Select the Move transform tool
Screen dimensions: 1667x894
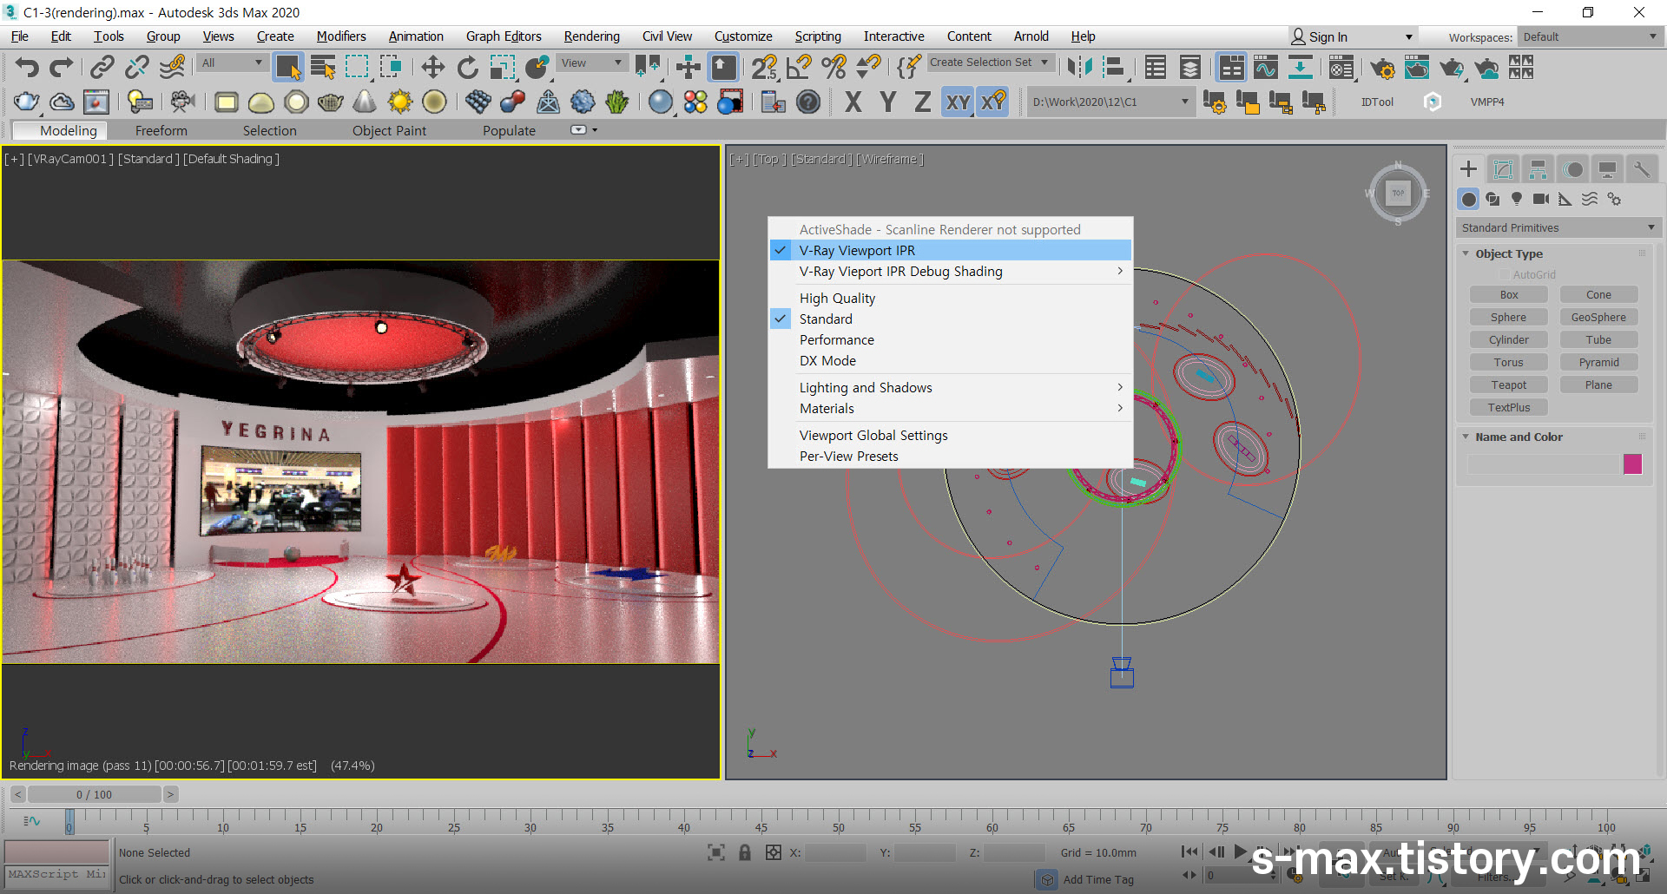pos(432,68)
